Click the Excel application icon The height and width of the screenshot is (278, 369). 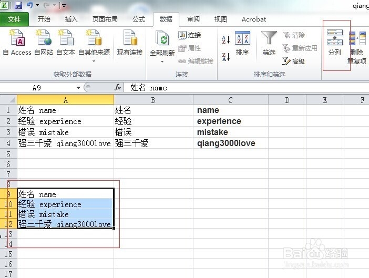pyautogui.click(x=4, y=5)
